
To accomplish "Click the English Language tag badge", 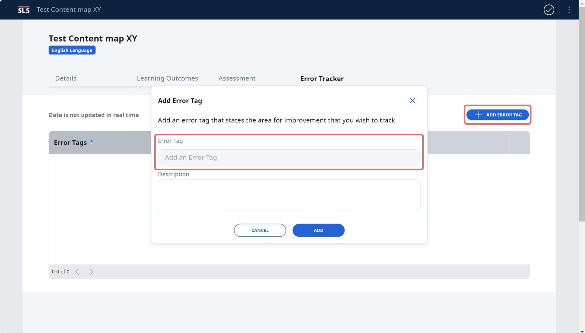I will (x=72, y=50).
